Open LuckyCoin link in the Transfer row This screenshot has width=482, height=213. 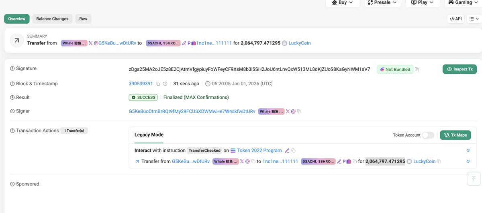[x=424, y=161]
